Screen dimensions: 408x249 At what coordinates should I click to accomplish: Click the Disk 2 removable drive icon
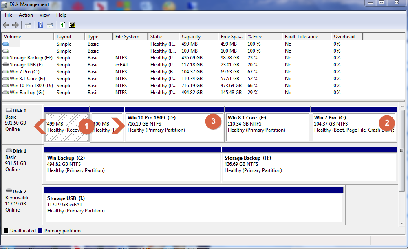[9, 191]
